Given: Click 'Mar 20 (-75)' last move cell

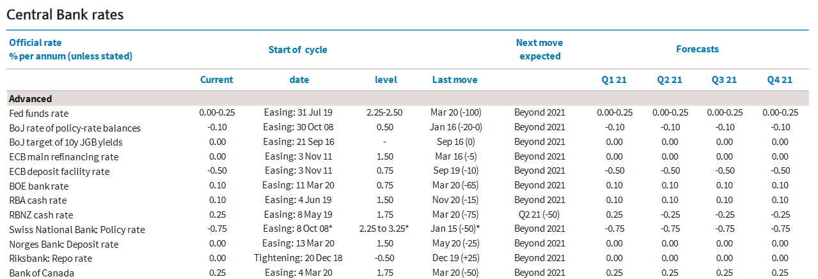Looking at the screenshot, I should pos(455,215).
